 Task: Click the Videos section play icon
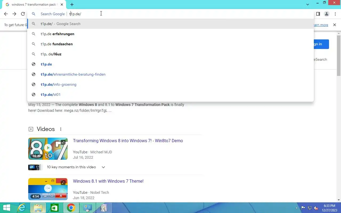click(x=31, y=129)
